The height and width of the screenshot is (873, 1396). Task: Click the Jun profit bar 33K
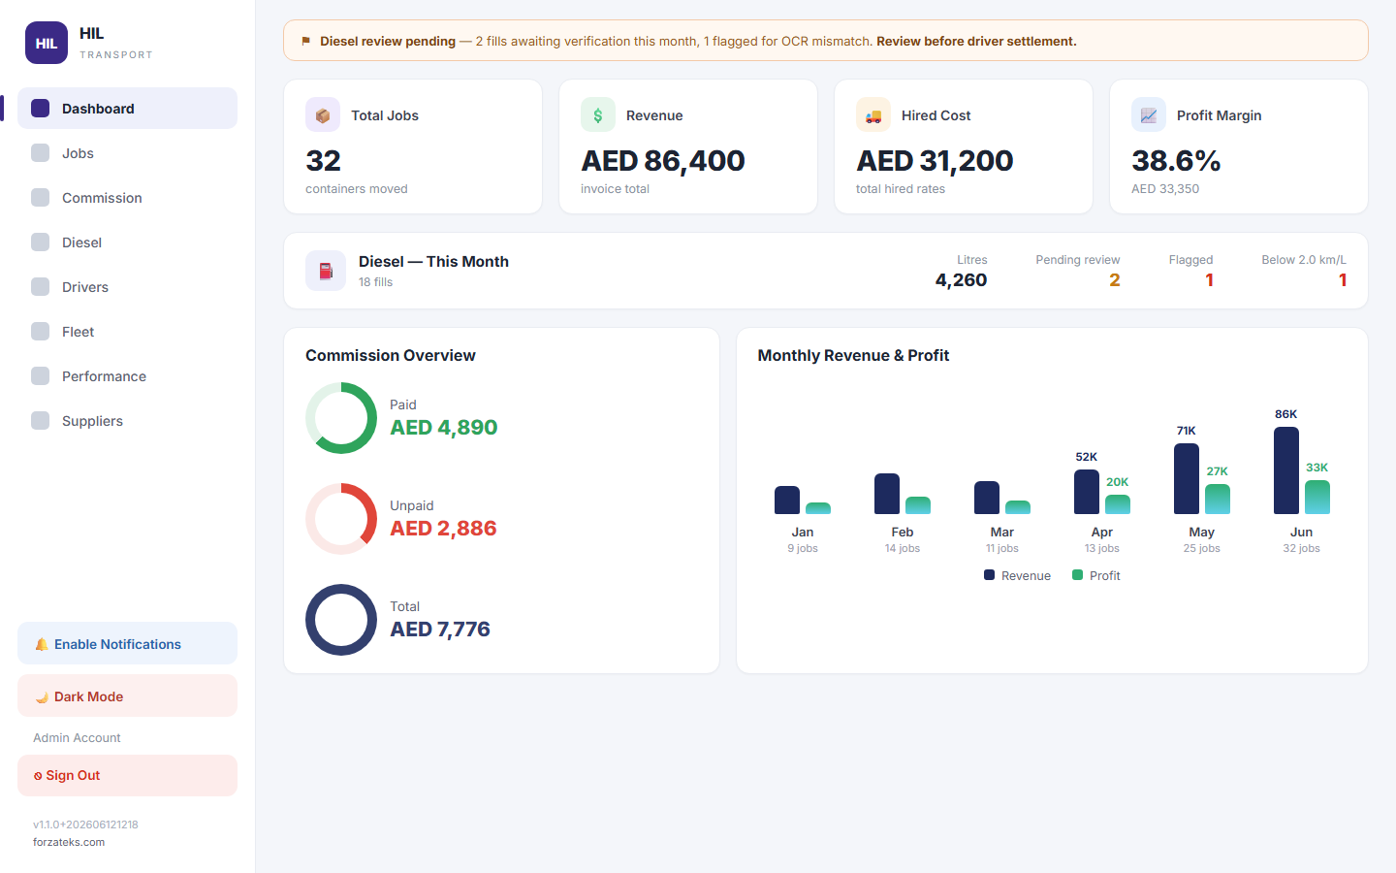click(1317, 497)
